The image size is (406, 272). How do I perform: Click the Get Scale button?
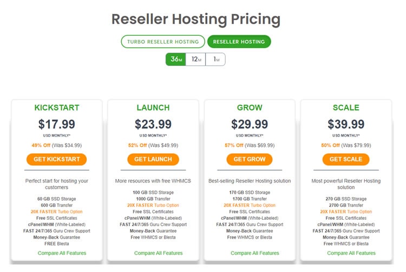(x=346, y=159)
